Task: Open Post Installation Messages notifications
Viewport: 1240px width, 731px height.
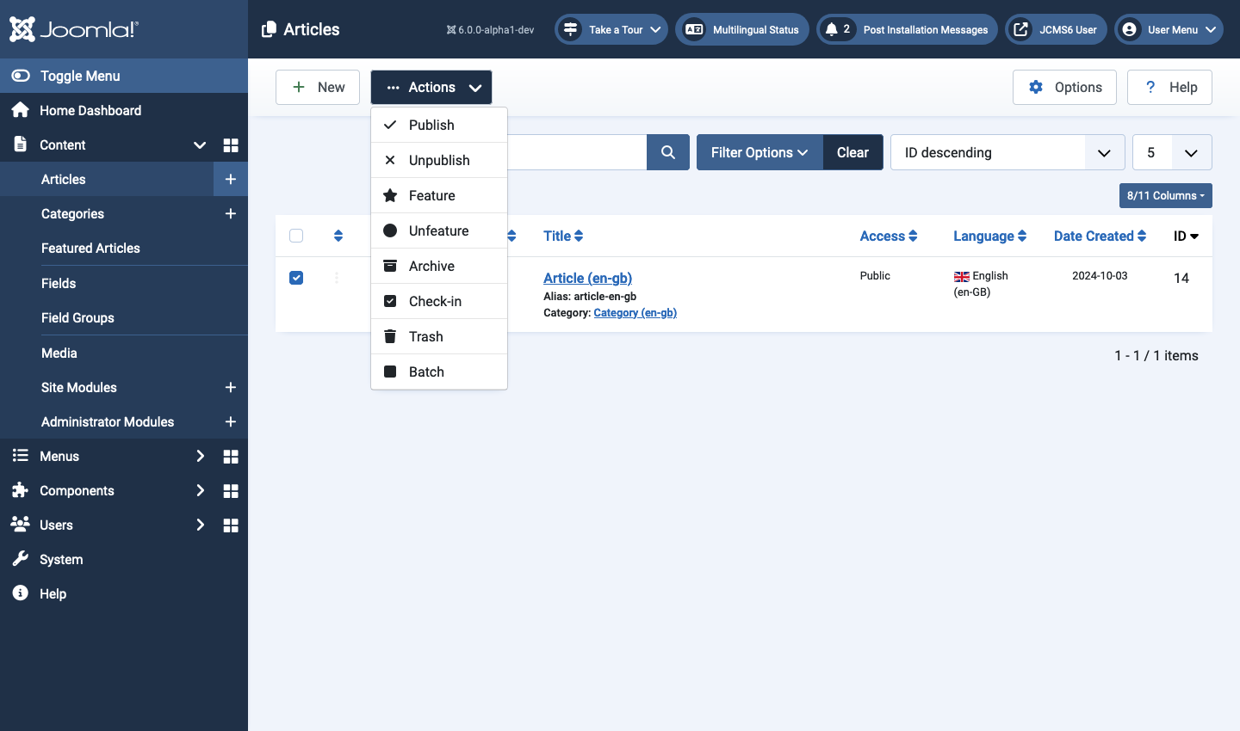Action: pyautogui.click(x=907, y=28)
